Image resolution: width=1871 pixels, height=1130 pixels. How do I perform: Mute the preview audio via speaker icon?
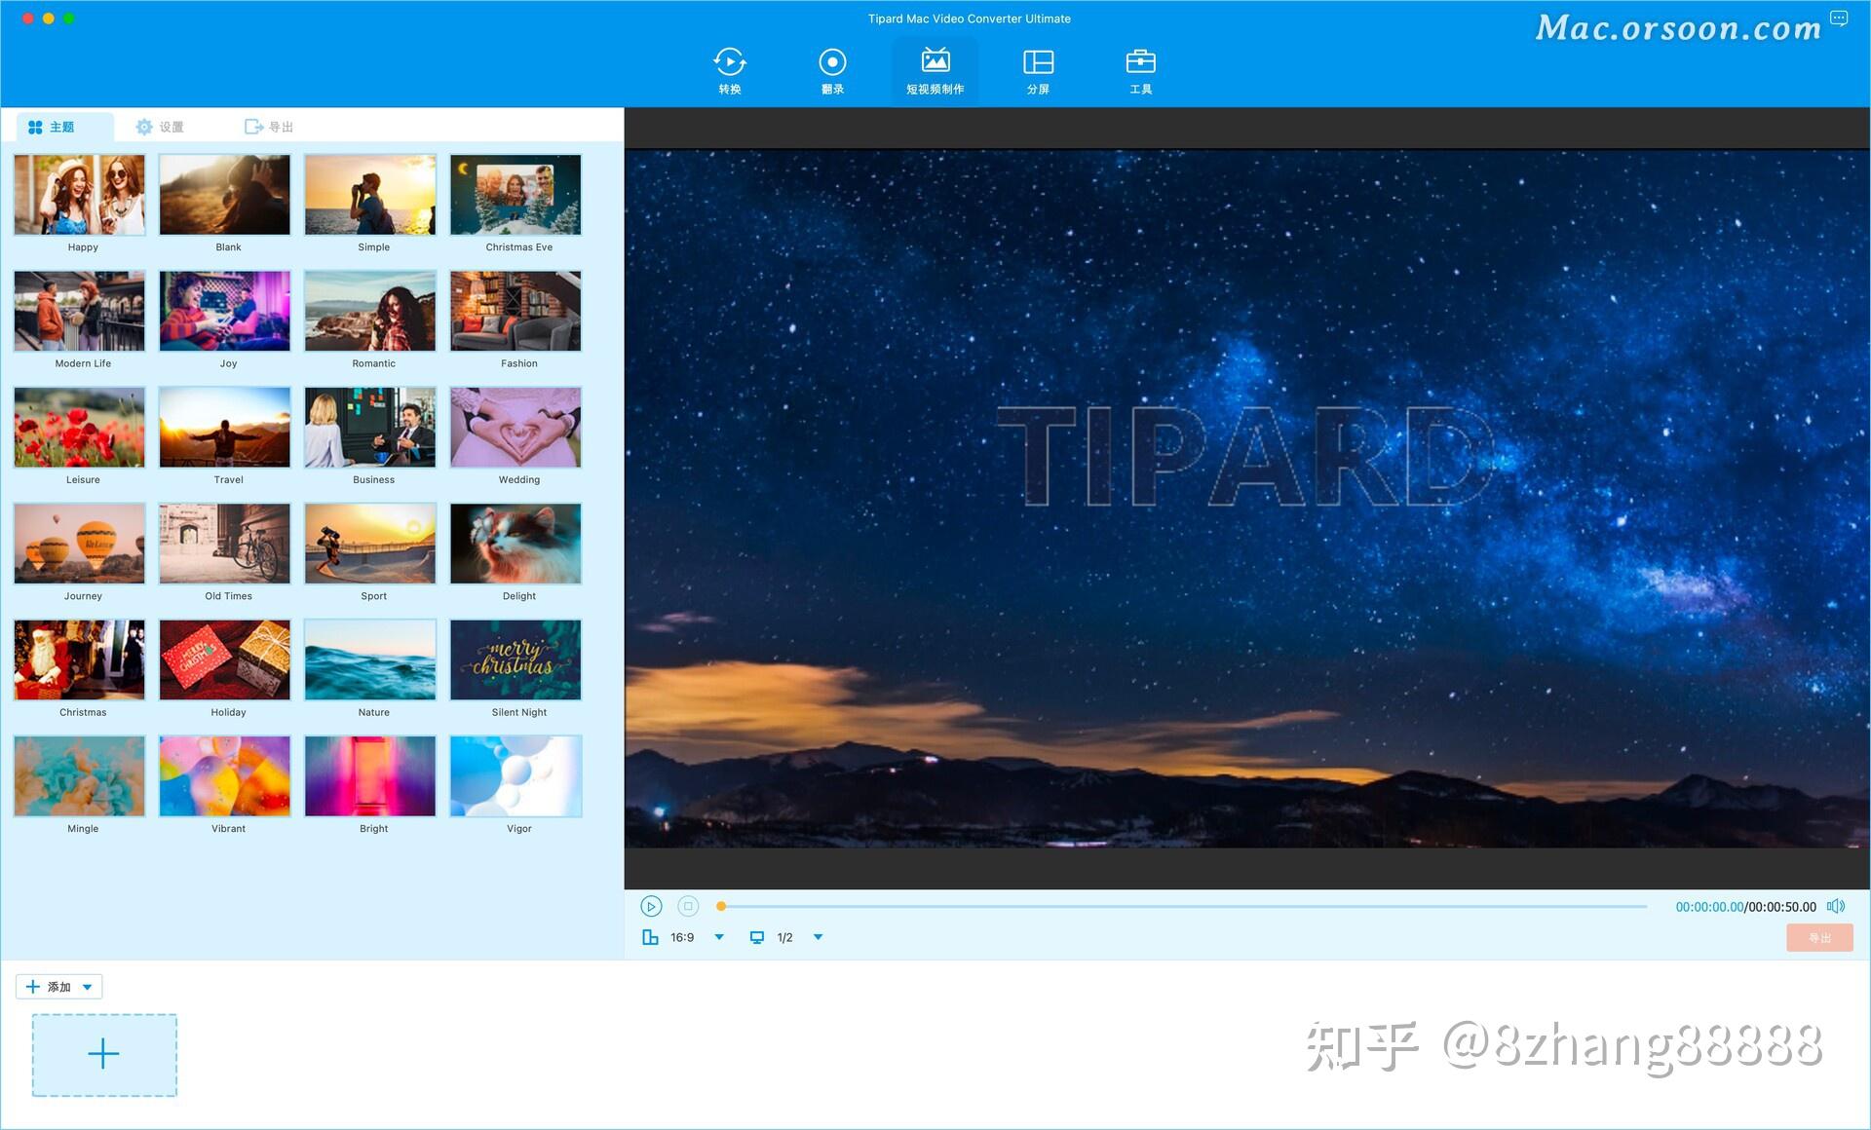pos(1836,906)
